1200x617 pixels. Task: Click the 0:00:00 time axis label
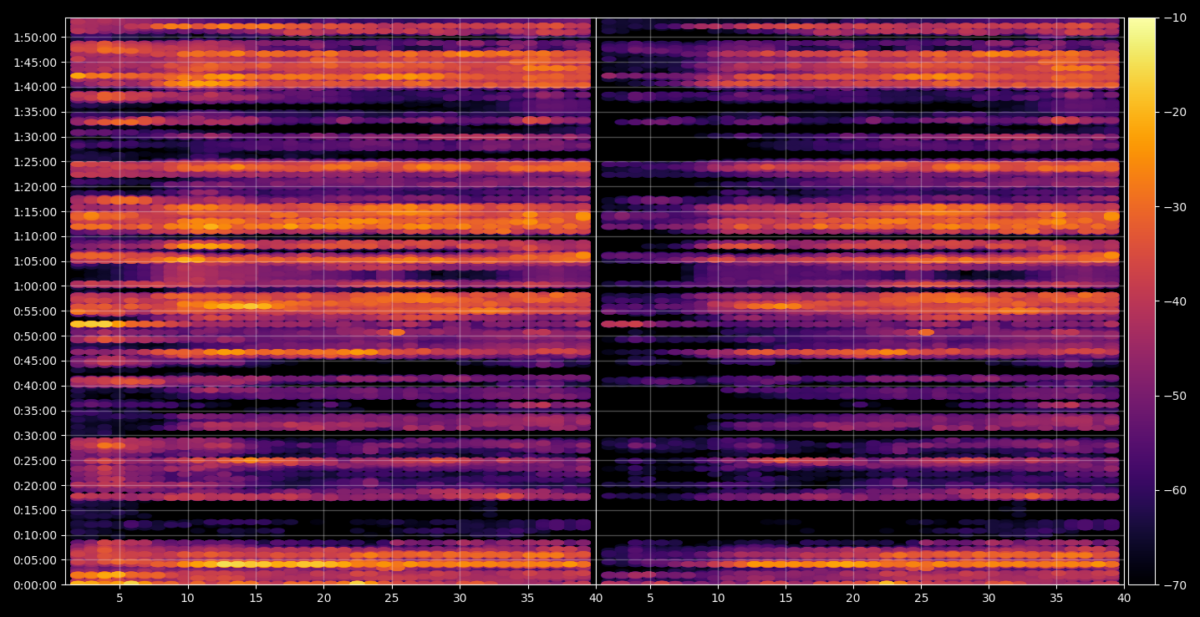[x=35, y=585]
